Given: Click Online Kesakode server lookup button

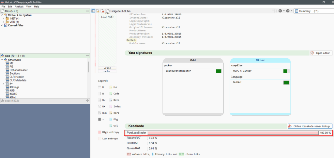Looking at the screenshot, I should click(x=310, y=126).
